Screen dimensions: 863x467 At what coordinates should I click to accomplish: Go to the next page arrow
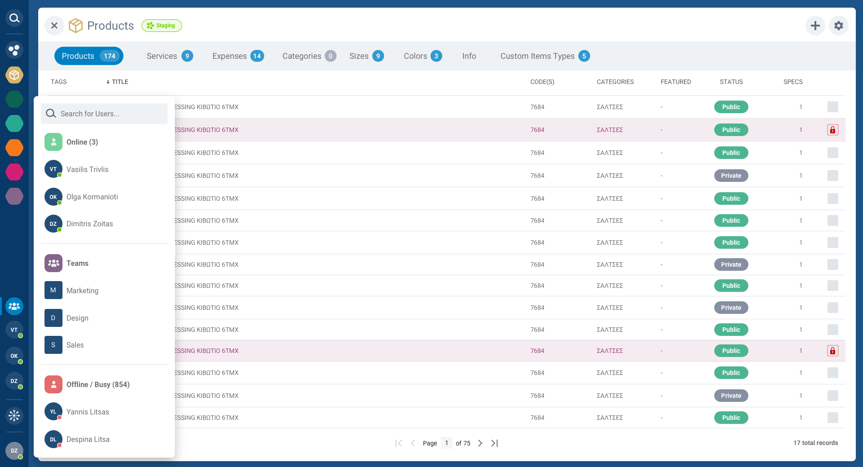(480, 443)
